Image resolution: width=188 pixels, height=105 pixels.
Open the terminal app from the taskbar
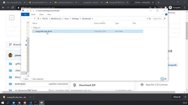click(x=36, y=103)
